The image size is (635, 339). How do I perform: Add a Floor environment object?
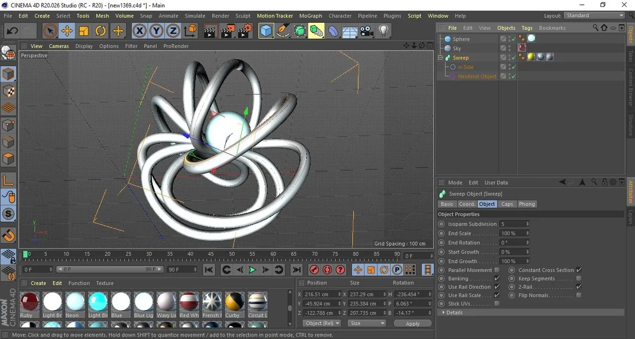350,31
